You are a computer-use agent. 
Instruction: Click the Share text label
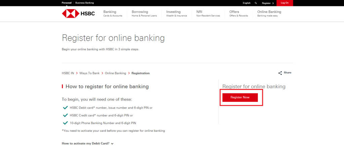tap(288, 72)
